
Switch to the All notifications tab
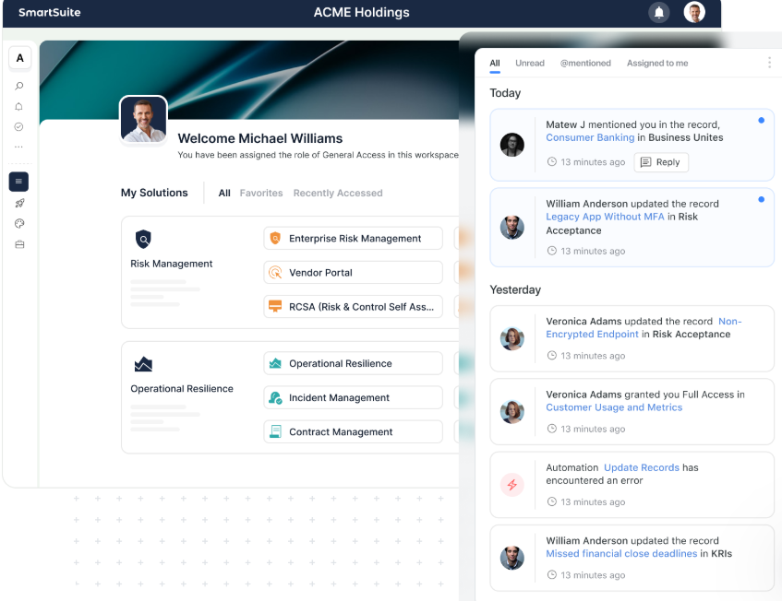tap(495, 64)
